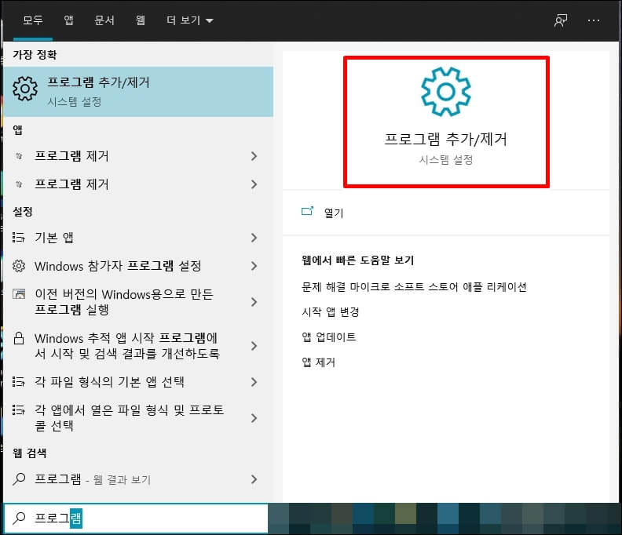Select 이전 버전의 Windows용으로 만든 프로그램 실행 text
The image size is (622, 535).
coord(124,301)
